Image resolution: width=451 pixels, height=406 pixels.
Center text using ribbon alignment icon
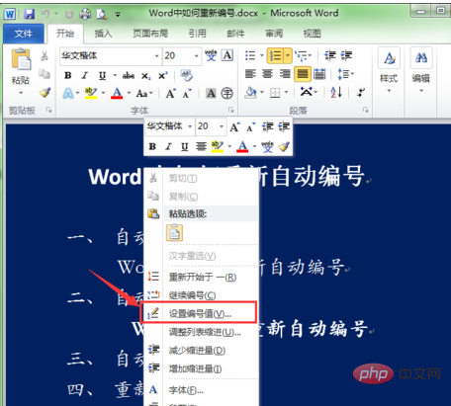267,74
